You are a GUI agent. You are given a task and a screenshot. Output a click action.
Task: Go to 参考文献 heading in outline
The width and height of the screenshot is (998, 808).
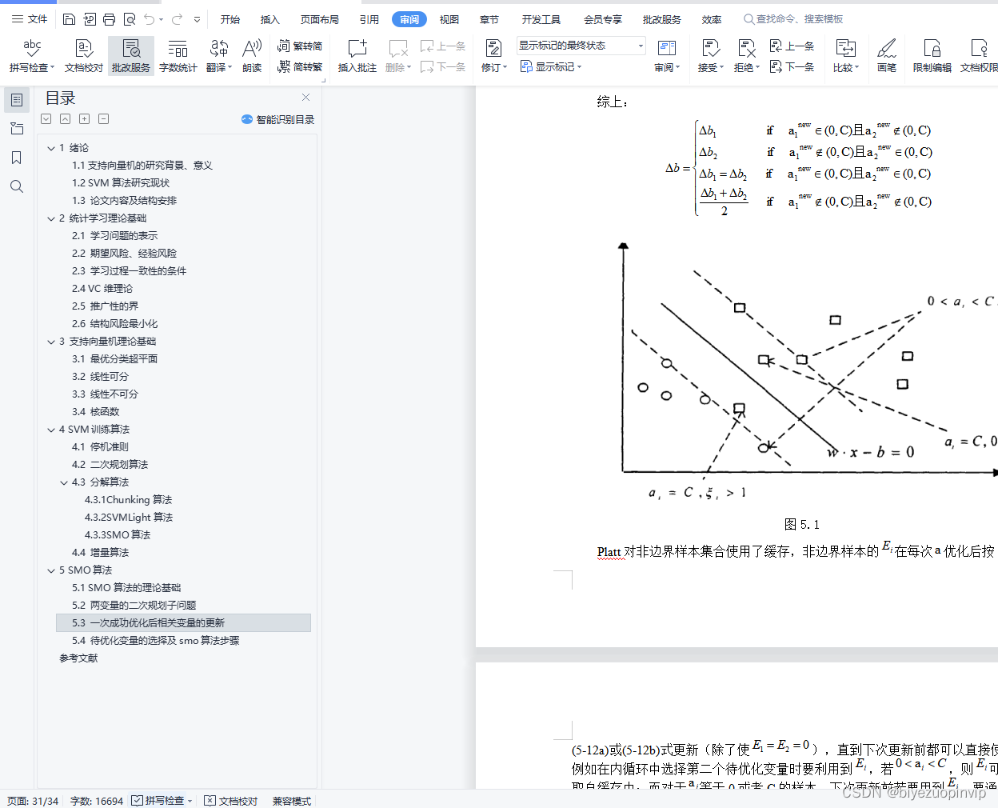pyautogui.click(x=78, y=658)
